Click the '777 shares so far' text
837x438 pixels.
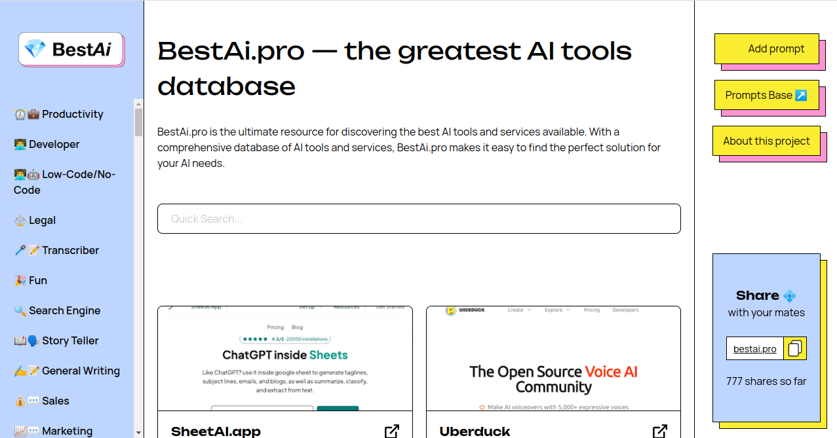[766, 381]
